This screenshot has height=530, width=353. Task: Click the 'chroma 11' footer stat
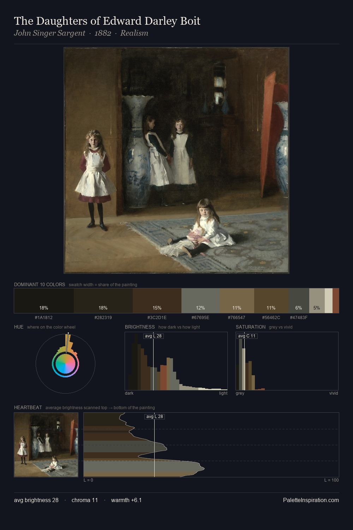pyautogui.click(x=85, y=500)
